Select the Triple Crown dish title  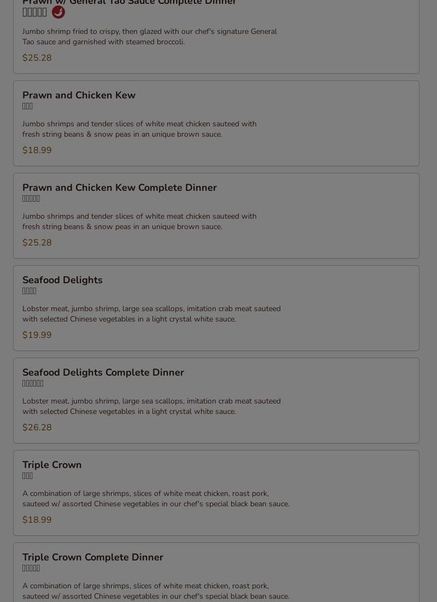click(x=52, y=465)
